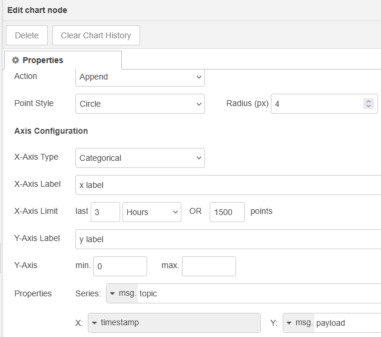Click Radius spinner arrows
Viewport: 381px width, 337px height.
369,104
